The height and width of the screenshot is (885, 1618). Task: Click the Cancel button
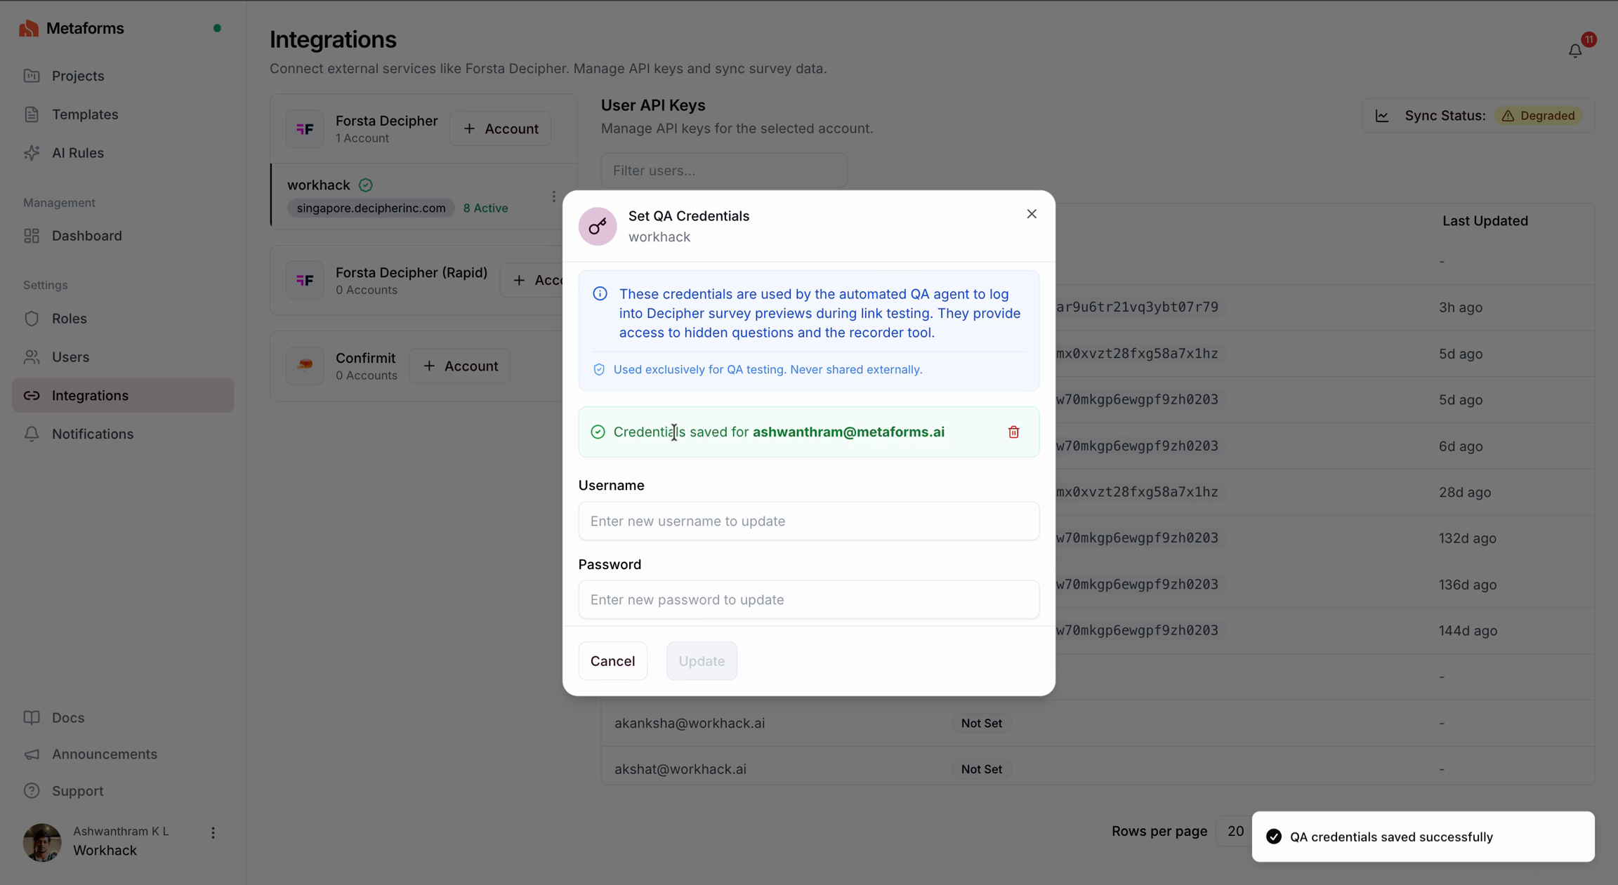tap(612, 660)
